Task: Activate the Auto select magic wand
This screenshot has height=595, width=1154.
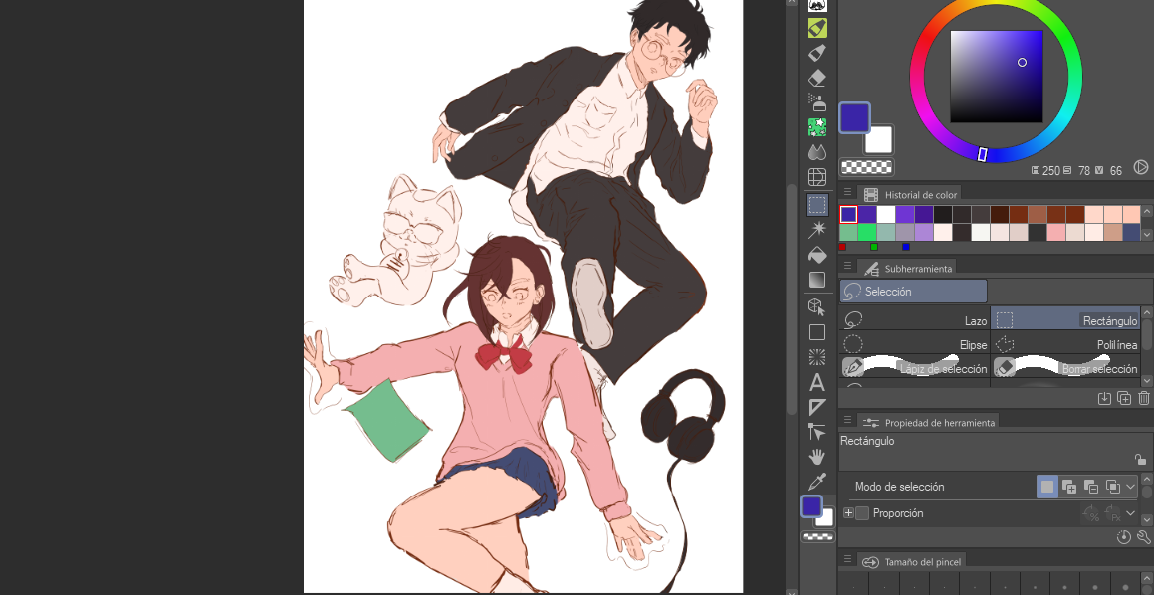Action: (x=817, y=230)
